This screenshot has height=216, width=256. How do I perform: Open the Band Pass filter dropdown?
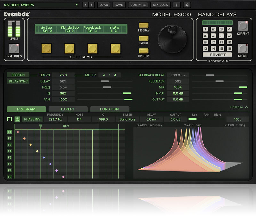tap(127, 119)
